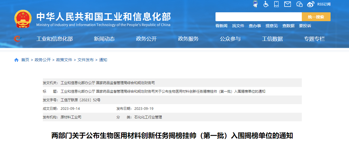Screen dimensions: 349x143
Task: Click the national emblem logo
Action: point(23,19)
